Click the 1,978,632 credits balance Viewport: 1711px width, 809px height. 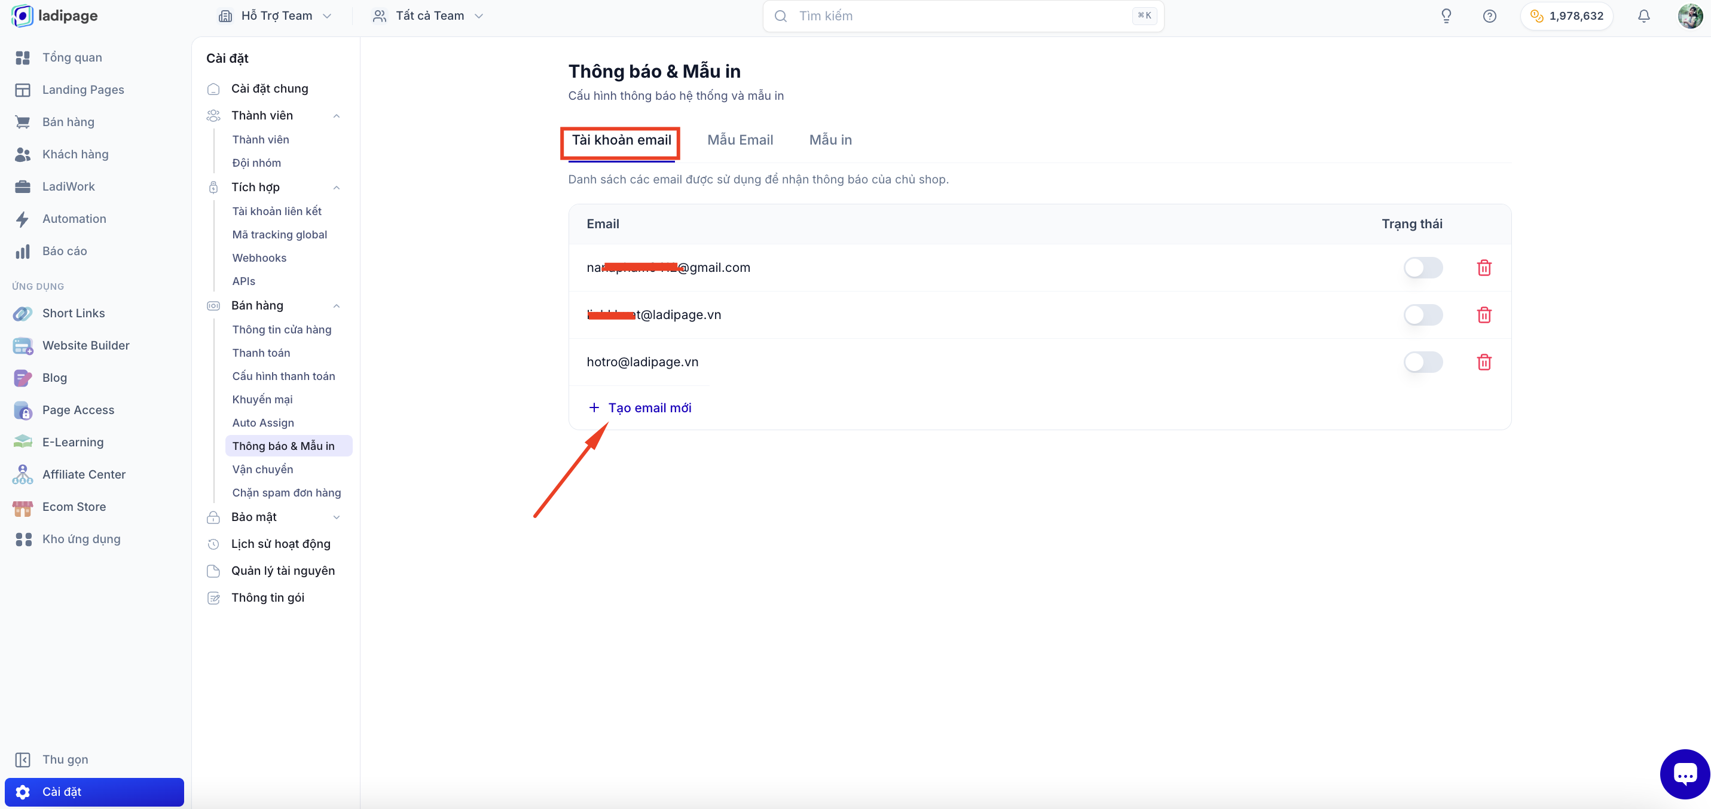coord(1566,16)
